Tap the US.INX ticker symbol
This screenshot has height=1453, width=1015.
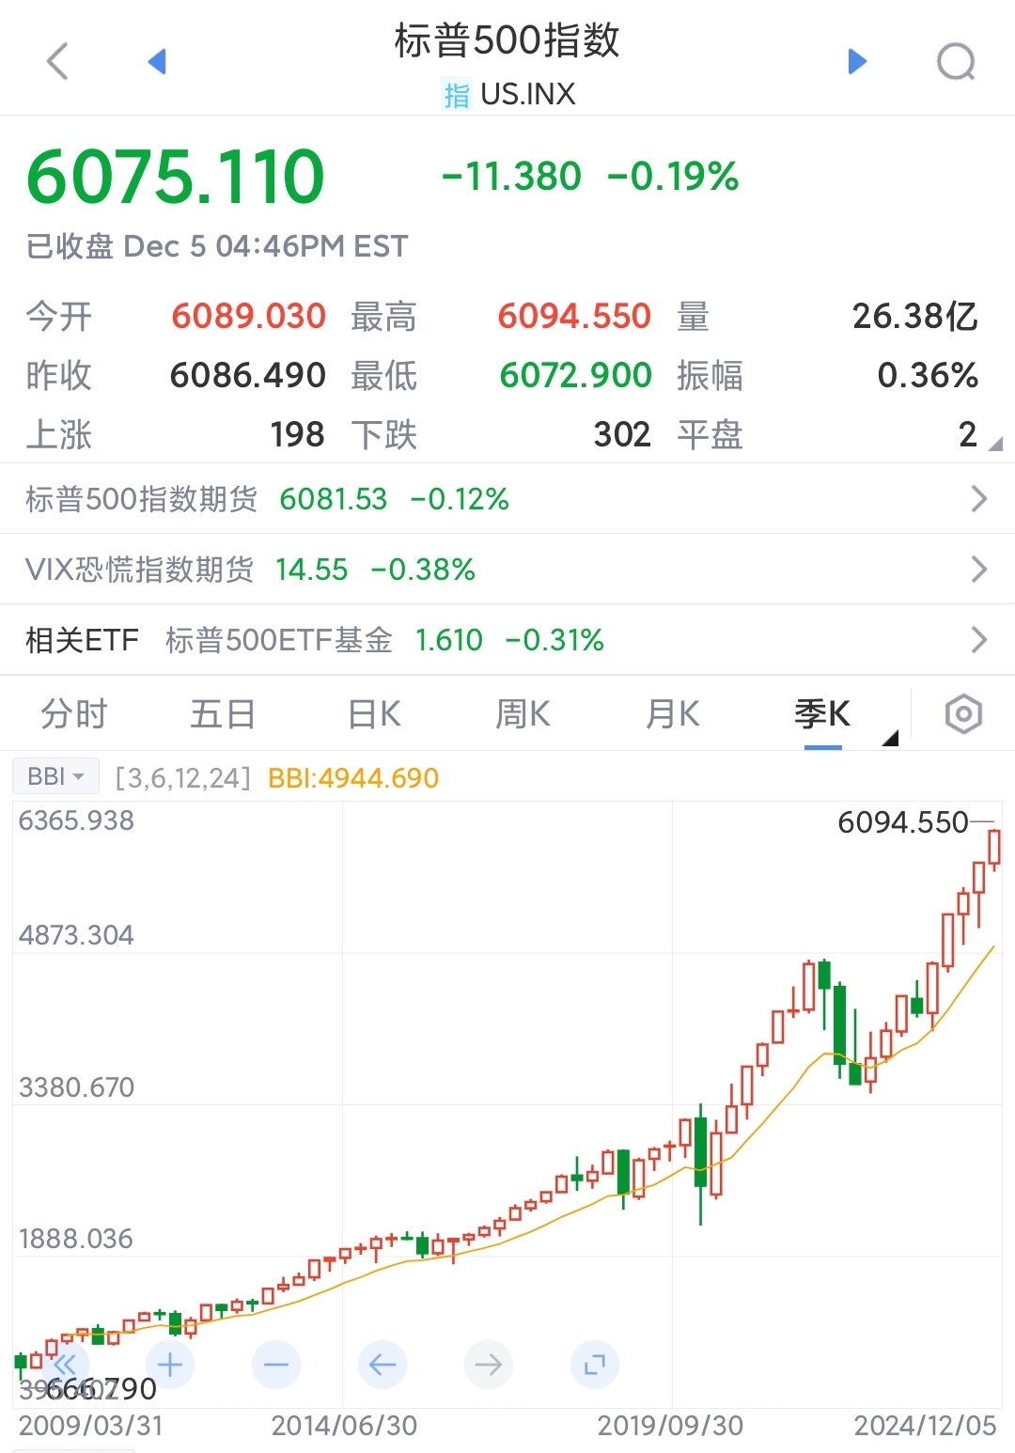[528, 94]
